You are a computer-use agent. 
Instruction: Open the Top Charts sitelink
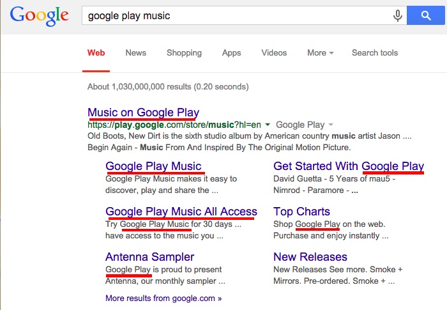coord(301,212)
